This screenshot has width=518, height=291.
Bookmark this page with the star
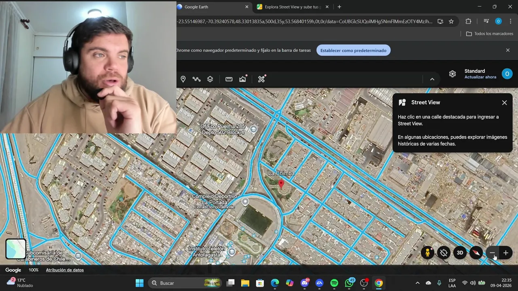coord(451,21)
